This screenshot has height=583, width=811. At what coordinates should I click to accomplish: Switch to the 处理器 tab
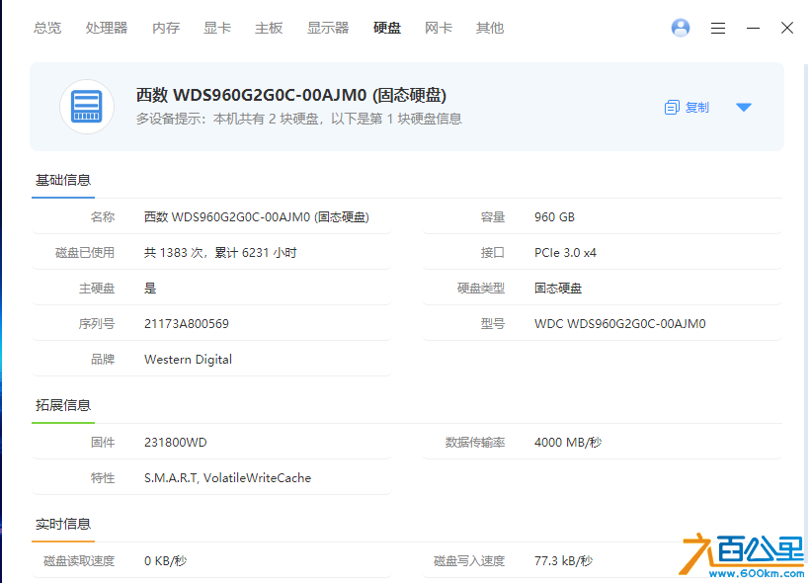click(107, 28)
